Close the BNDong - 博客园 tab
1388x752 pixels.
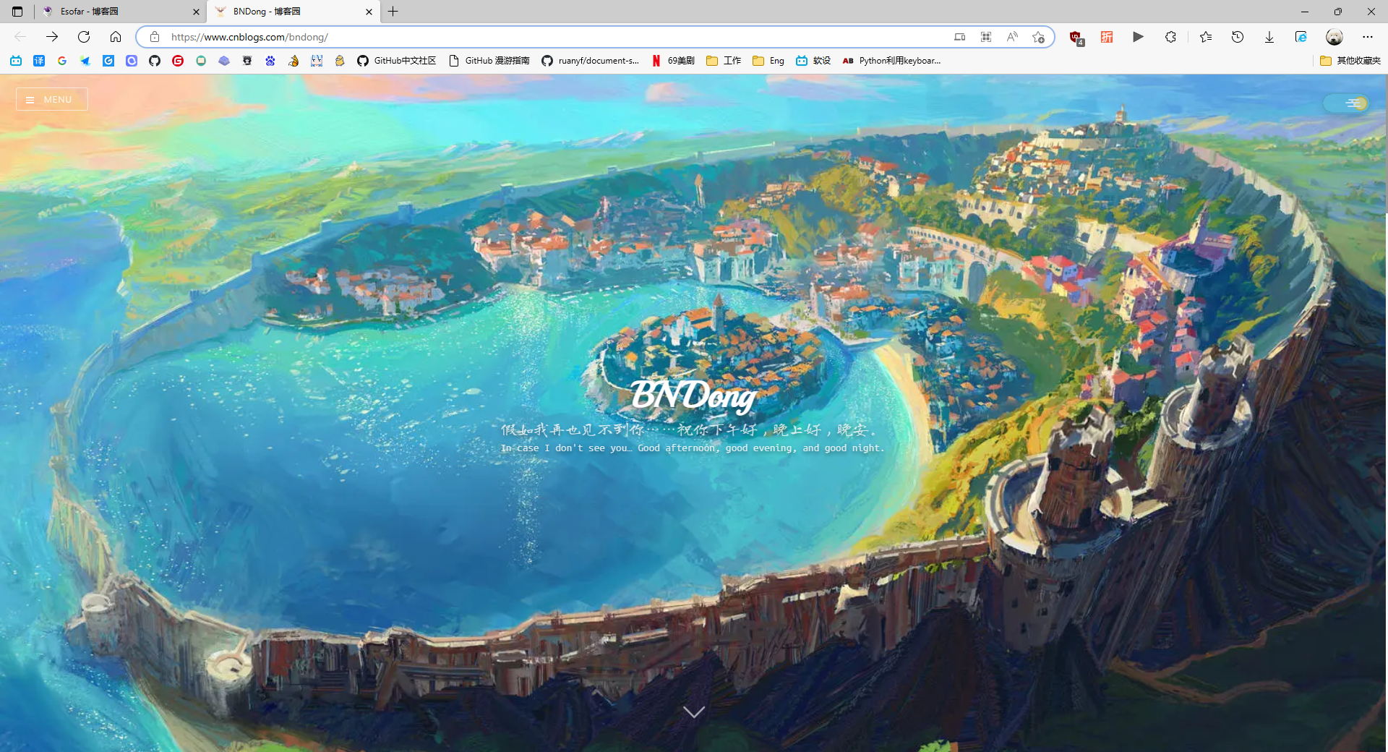pos(369,12)
